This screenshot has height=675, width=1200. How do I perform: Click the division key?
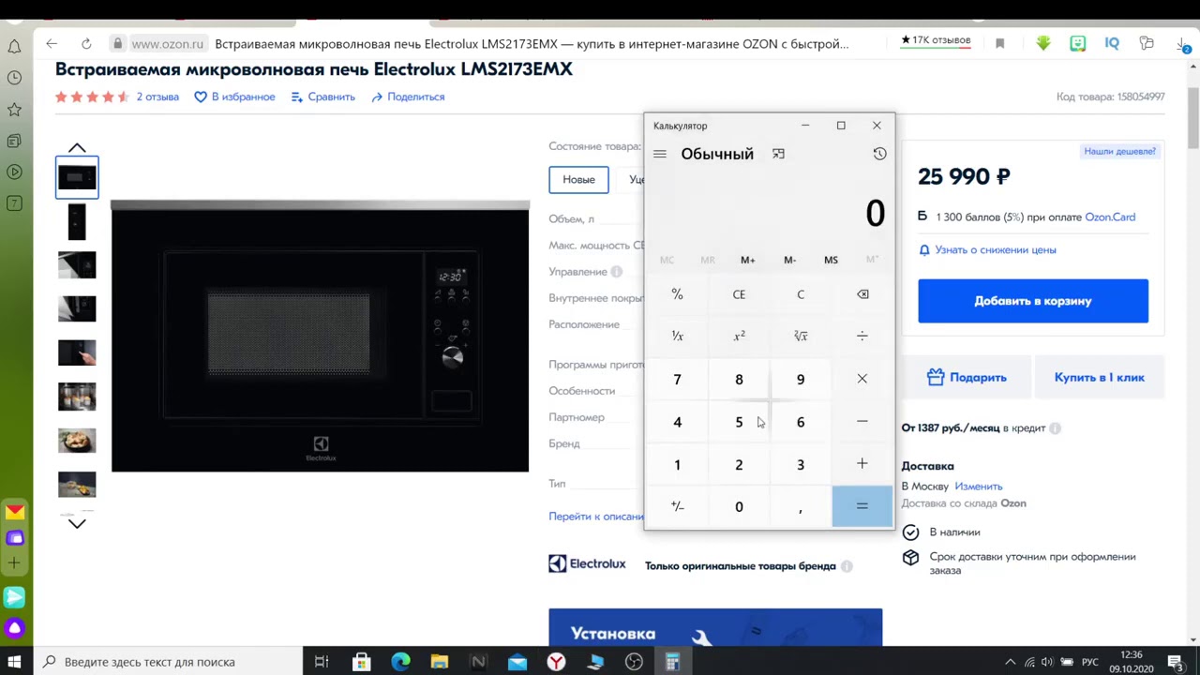862,336
